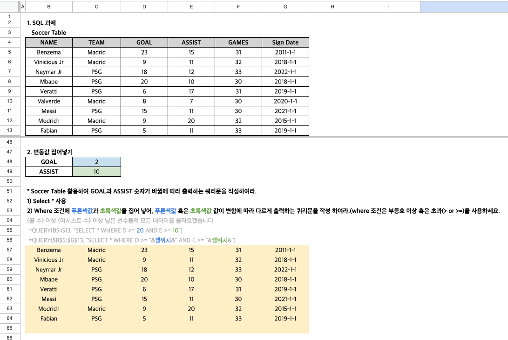
Task: Select the Fabian result cell in row 64
Action: tap(49, 318)
